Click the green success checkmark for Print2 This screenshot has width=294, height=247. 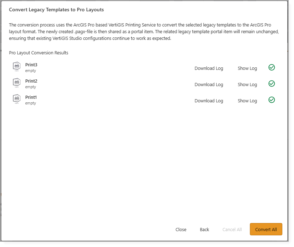271,84
